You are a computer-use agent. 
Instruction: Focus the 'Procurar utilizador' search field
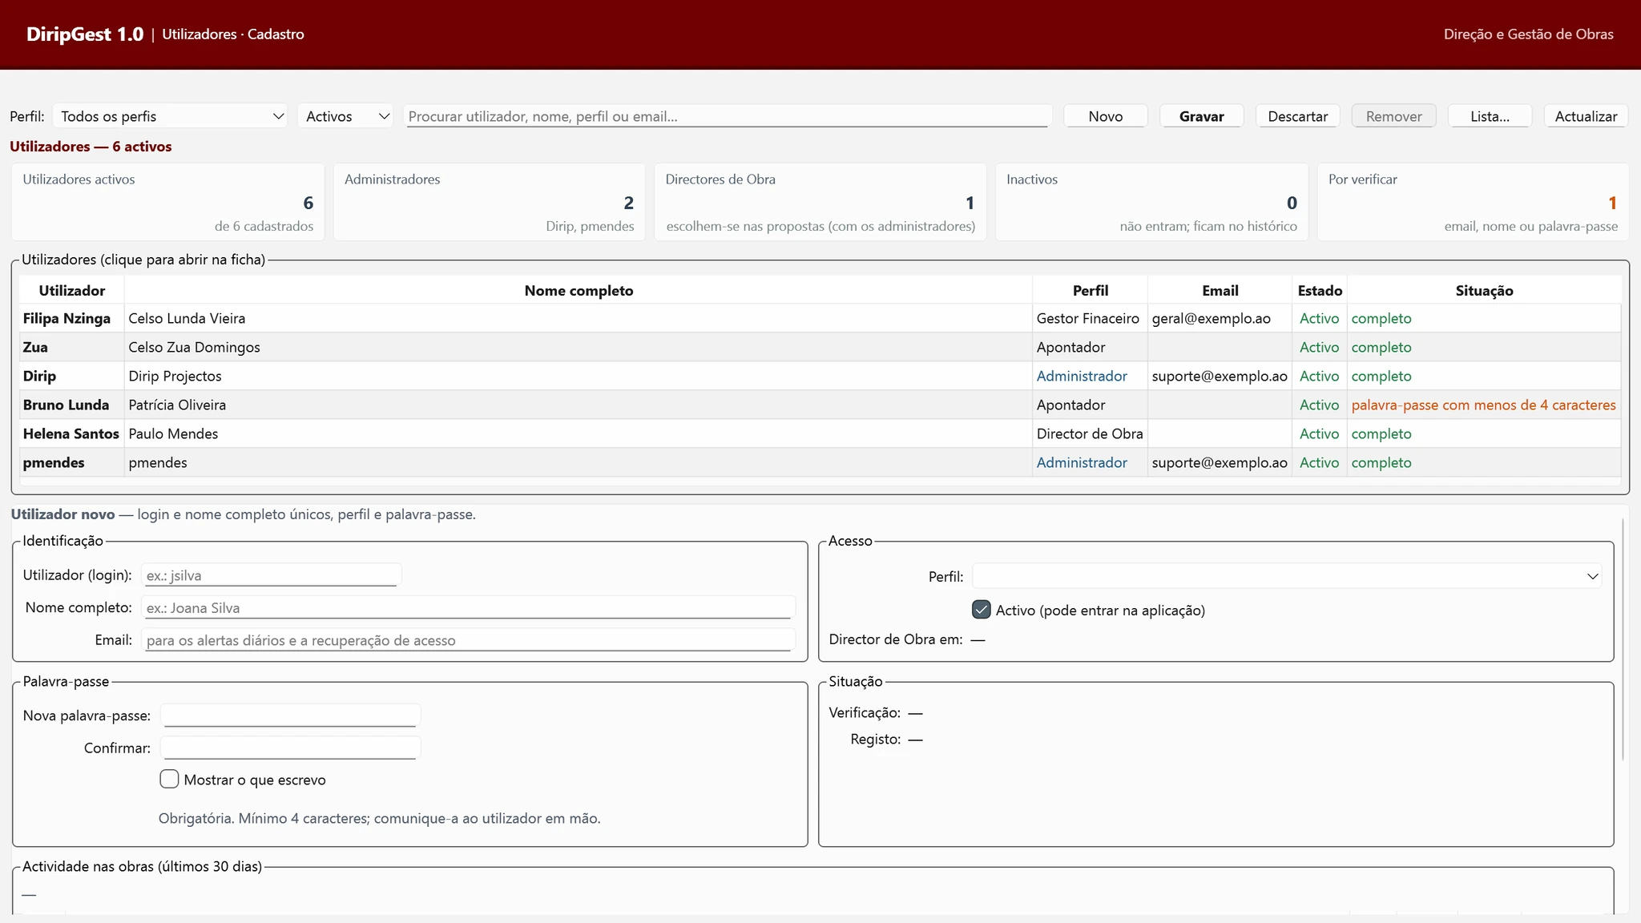pos(728,116)
